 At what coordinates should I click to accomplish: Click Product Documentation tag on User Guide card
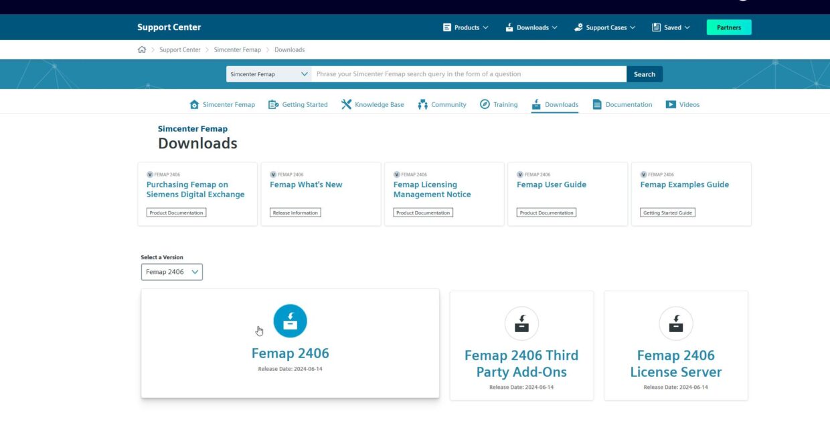tap(546, 213)
